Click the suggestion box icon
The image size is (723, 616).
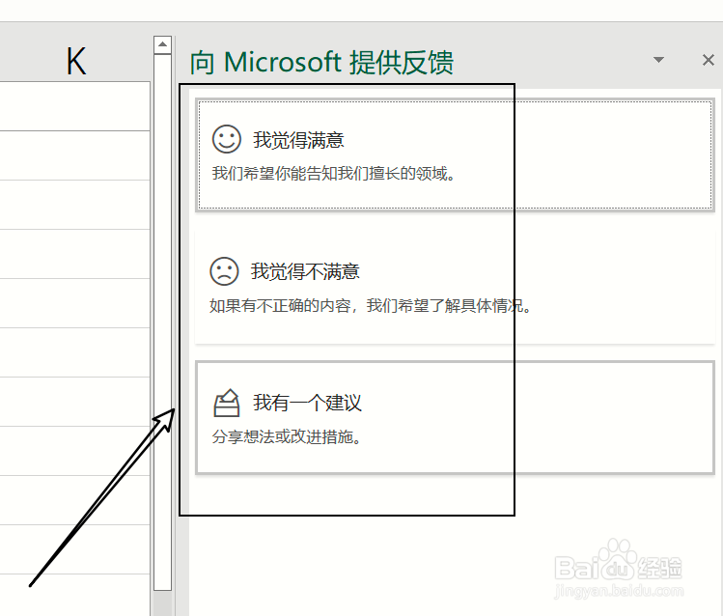point(227,403)
